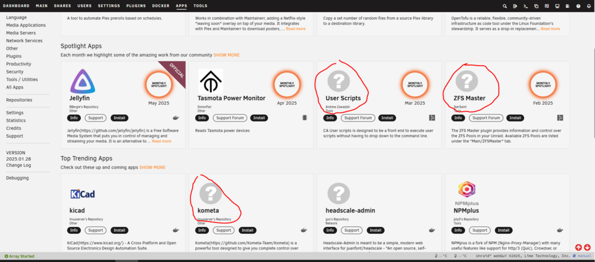Expand Read more on the OpenTofu description
This screenshot has width=595, height=262.
pyautogui.click(x=550, y=29)
